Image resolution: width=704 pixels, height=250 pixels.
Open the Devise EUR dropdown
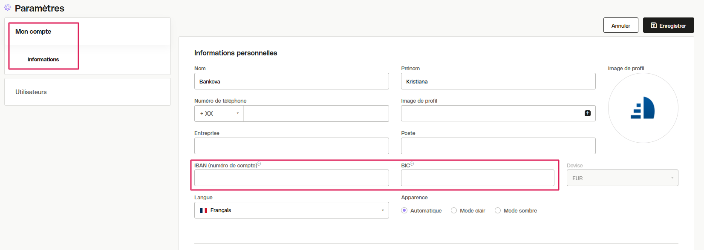(622, 178)
